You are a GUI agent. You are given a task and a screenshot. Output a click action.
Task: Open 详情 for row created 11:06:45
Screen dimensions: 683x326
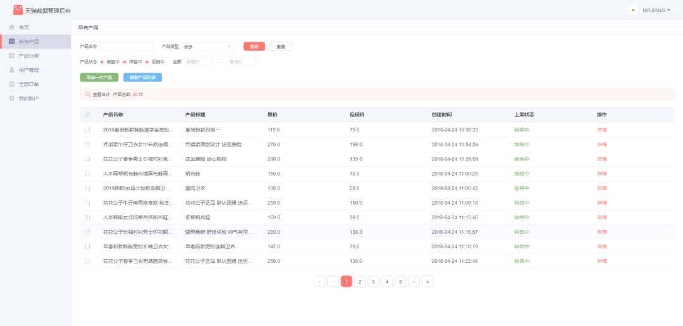602,188
